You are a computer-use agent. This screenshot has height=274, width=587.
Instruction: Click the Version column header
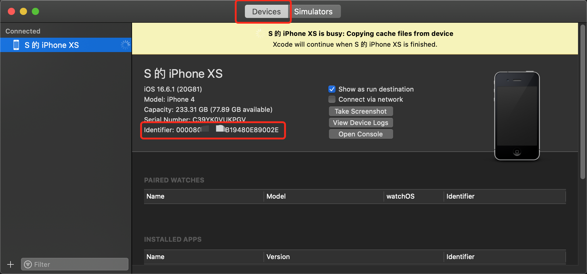354,257
